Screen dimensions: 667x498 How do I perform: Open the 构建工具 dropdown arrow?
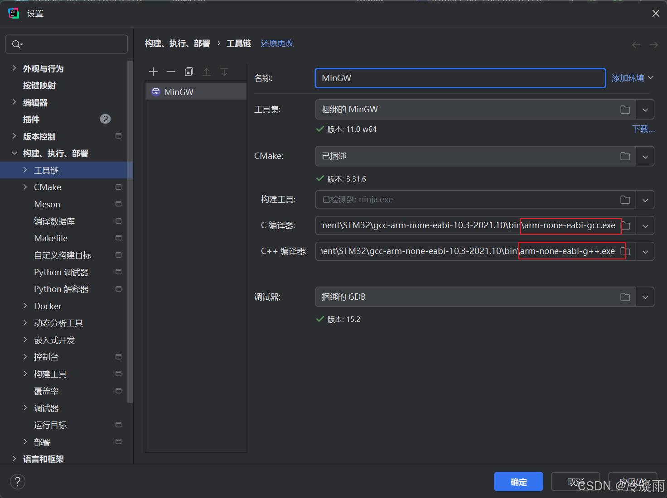tap(645, 200)
